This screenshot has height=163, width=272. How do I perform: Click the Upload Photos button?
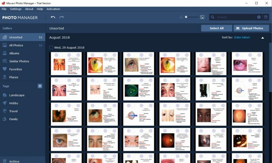click(x=251, y=28)
